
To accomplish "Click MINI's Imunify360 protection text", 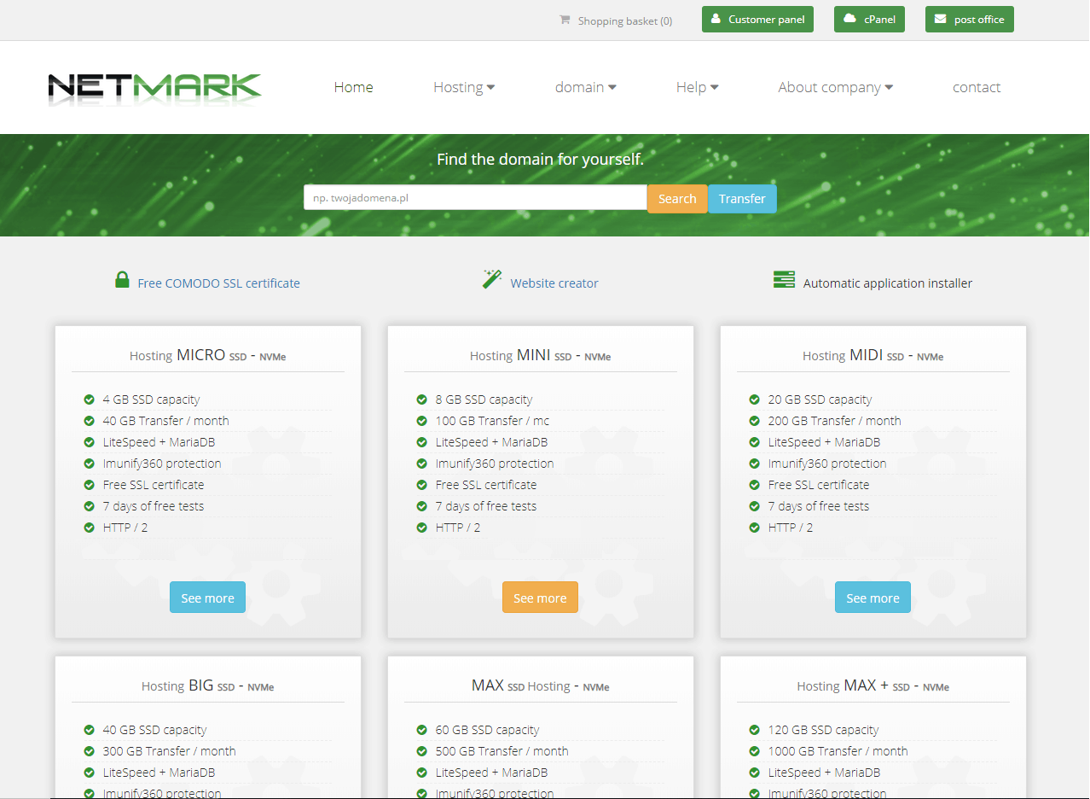I will click(x=495, y=464).
